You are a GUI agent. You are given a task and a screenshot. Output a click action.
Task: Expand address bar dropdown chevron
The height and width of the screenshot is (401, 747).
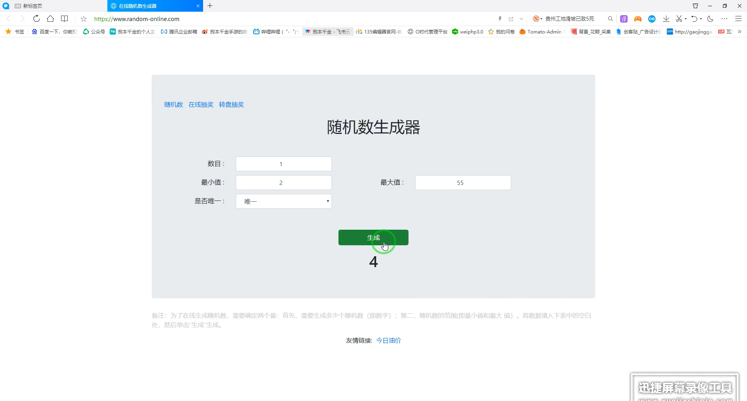click(x=522, y=19)
